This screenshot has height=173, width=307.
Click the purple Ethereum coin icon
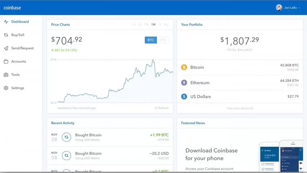(x=184, y=82)
